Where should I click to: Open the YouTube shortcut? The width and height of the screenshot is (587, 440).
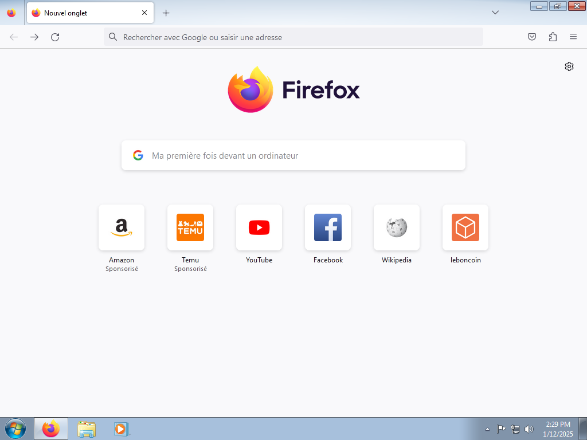coord(259,227)
